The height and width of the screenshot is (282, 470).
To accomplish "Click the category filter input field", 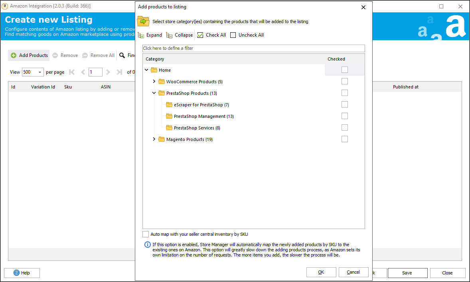I will [253, 48].
